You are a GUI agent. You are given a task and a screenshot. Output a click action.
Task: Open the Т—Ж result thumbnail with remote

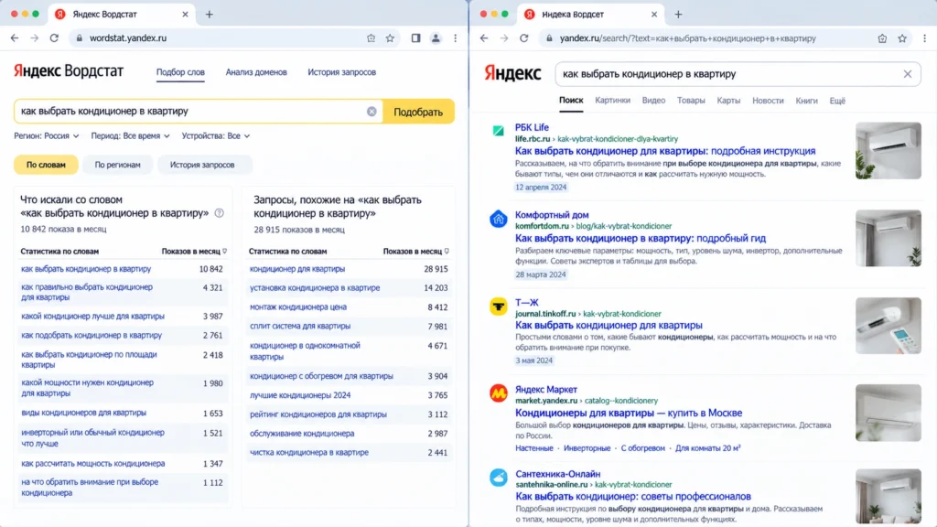pyautogui.click(x=888, y=326)
